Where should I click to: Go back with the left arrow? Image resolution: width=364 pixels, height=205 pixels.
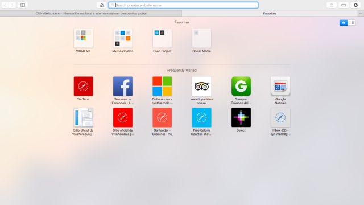[5, 5]
